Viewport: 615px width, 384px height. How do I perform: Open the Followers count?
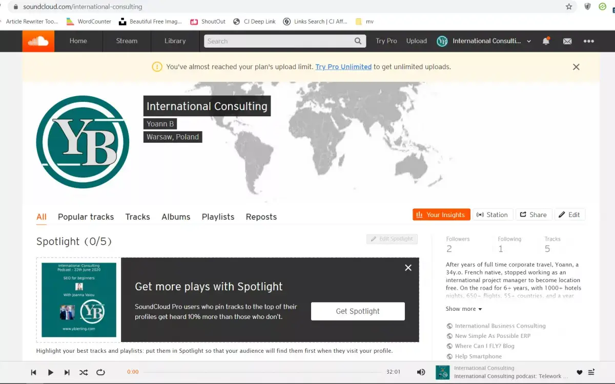(x=458, y=245)
